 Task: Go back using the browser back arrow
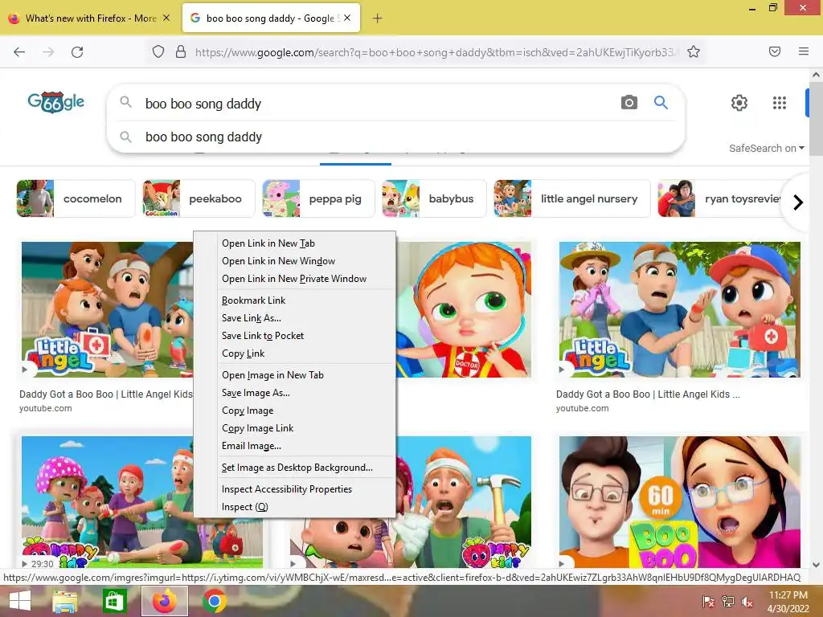(x=19, y=52)
